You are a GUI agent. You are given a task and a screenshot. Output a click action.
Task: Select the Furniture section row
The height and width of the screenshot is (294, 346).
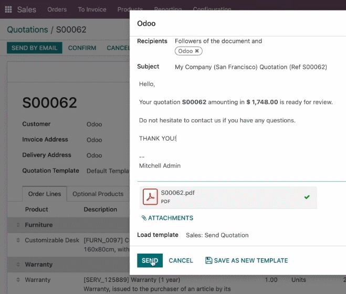68,225
